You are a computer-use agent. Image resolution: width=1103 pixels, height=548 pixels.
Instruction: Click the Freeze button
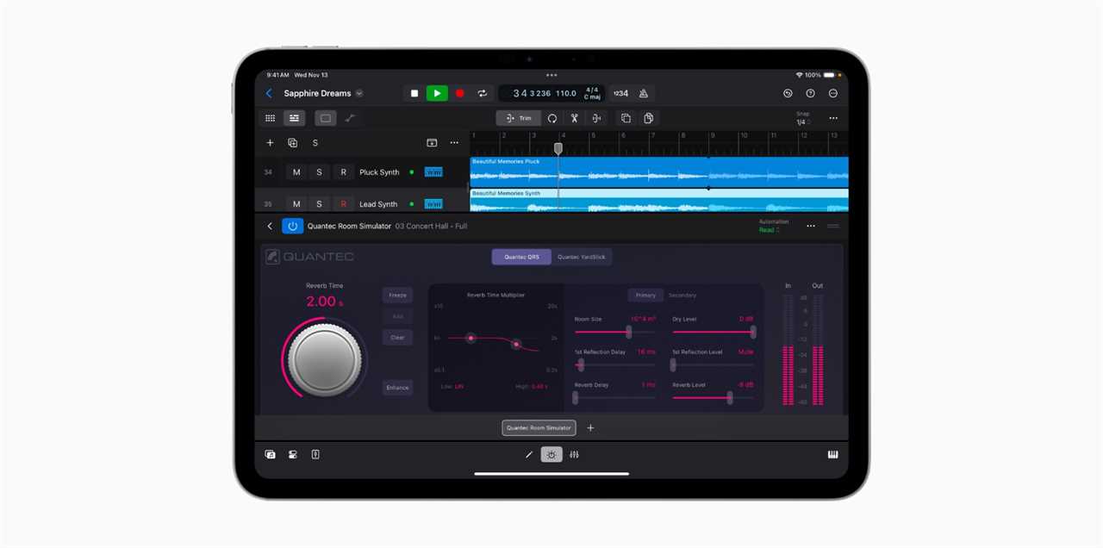click(x=397, y=296)
